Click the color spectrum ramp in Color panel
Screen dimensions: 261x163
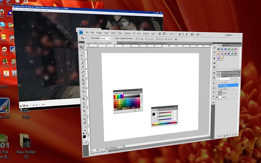164,123
